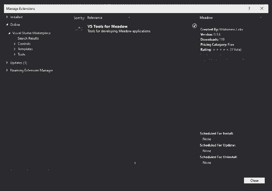Click Pricing Category: Free text
Image resolution: width=272 pixels, height=191 pixels.
pyautogui.click(x=217, y=45)
